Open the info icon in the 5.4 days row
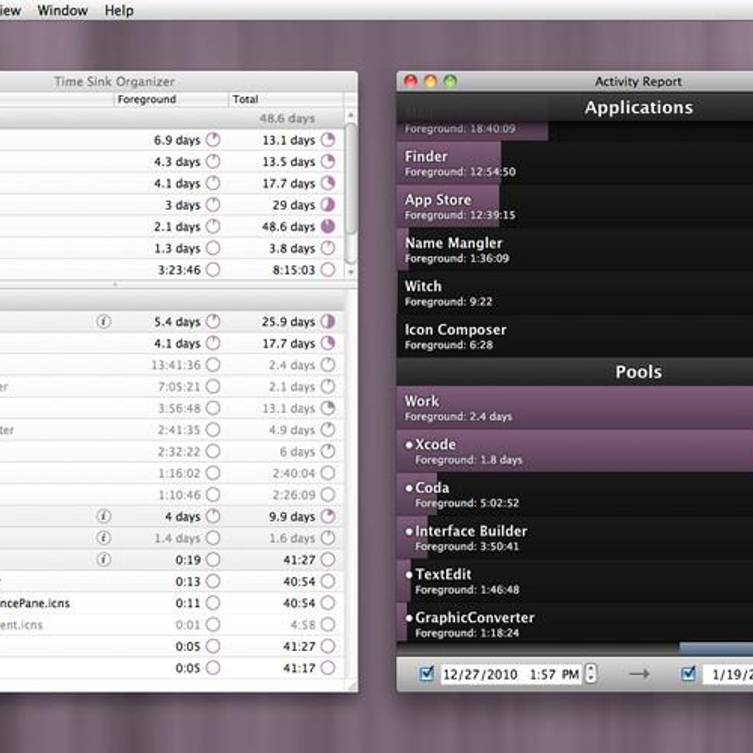 104,321
